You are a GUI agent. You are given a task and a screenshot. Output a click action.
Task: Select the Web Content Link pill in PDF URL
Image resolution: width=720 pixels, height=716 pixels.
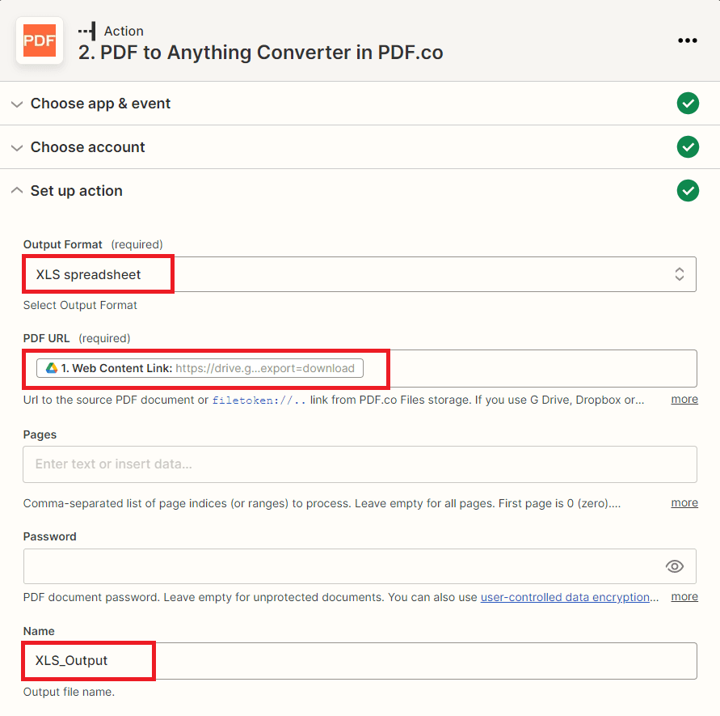tap(200, 368)
